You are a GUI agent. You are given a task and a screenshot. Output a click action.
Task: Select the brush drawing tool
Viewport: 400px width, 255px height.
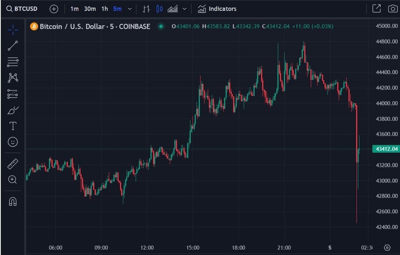point(13,110)
